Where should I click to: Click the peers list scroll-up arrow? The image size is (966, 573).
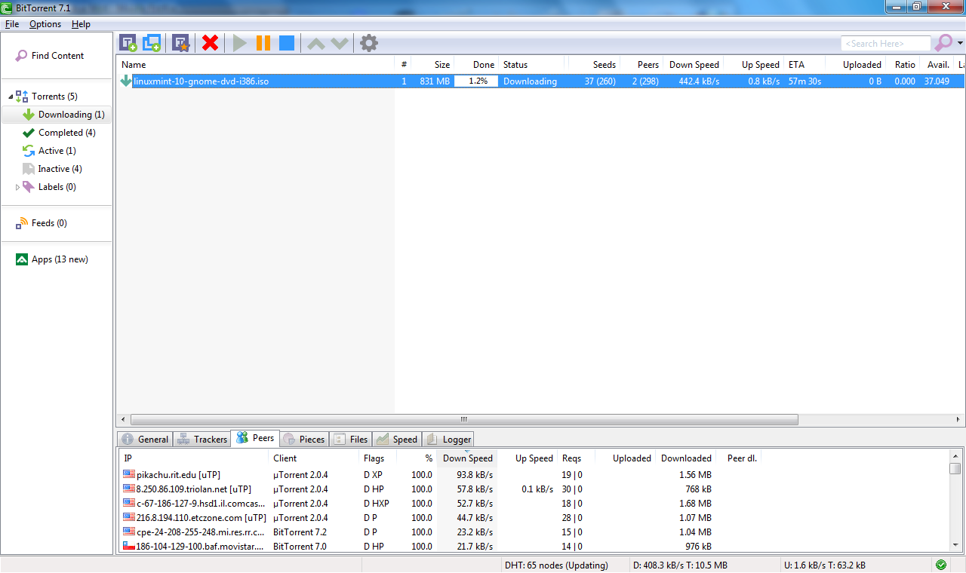[955, 455]
